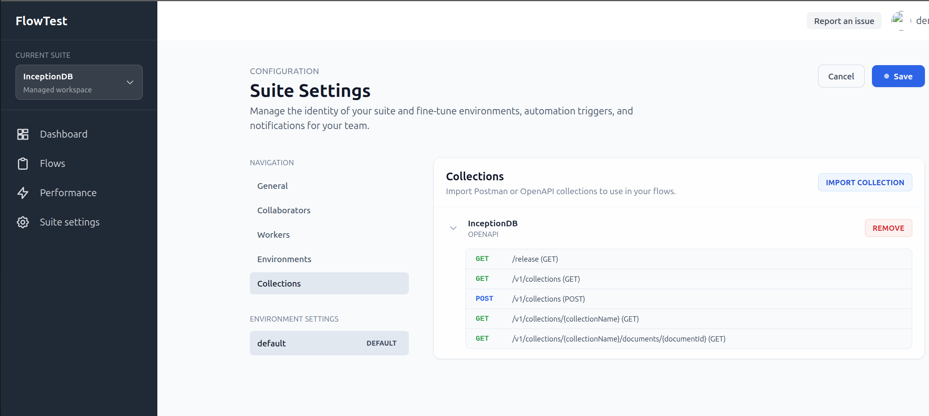Open Environments navigation item

tap(284, 259)
